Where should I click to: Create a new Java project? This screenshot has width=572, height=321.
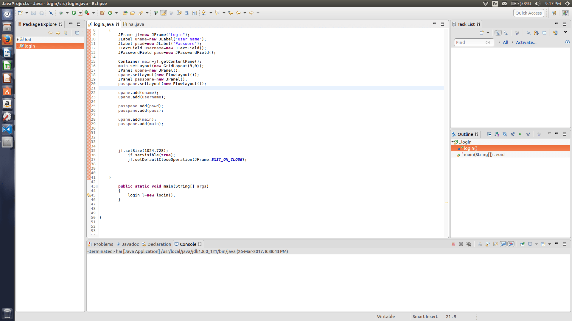[x=102, y=13]
